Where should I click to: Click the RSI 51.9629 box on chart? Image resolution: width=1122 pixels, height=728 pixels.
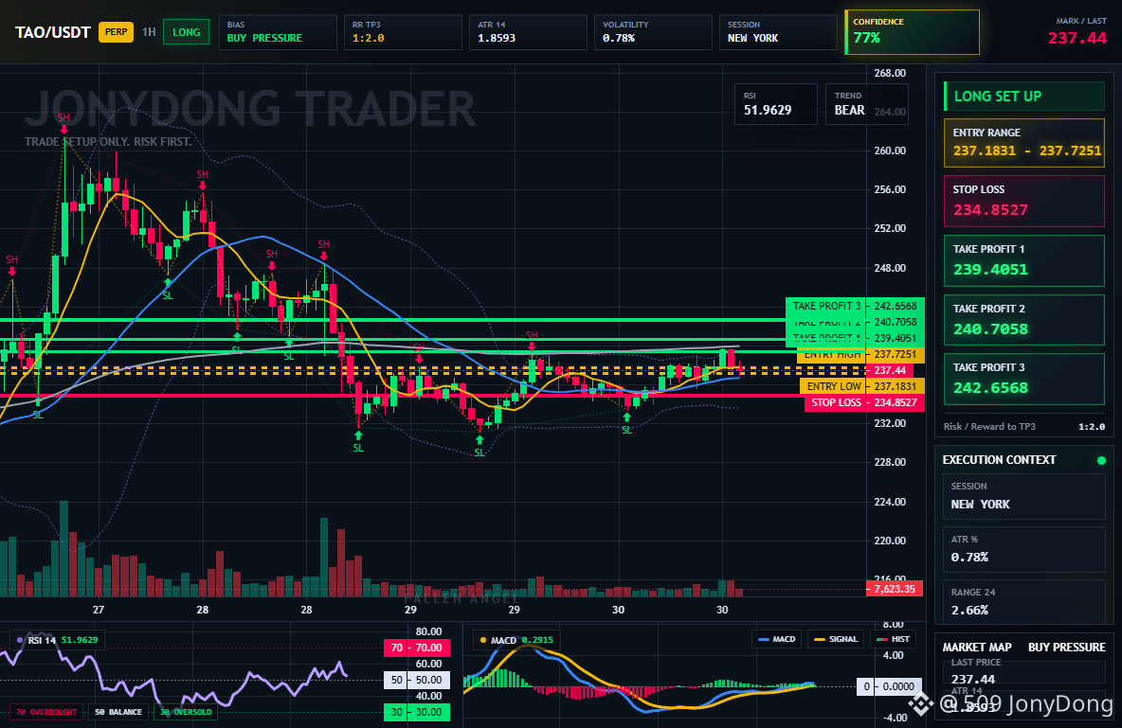[x=776, y=104]
